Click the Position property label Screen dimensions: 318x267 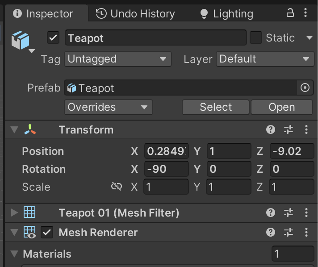tap(43, 151)
